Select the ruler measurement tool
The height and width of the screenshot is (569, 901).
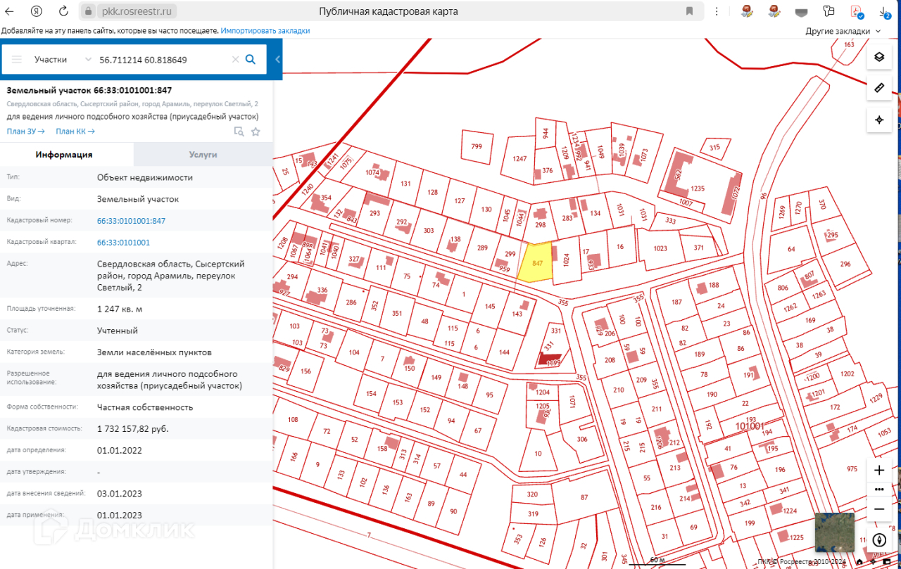coord(879,88)
